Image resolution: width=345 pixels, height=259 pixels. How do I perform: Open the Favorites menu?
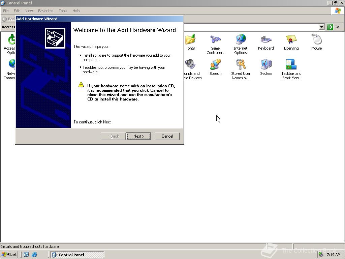coord(45,11)
